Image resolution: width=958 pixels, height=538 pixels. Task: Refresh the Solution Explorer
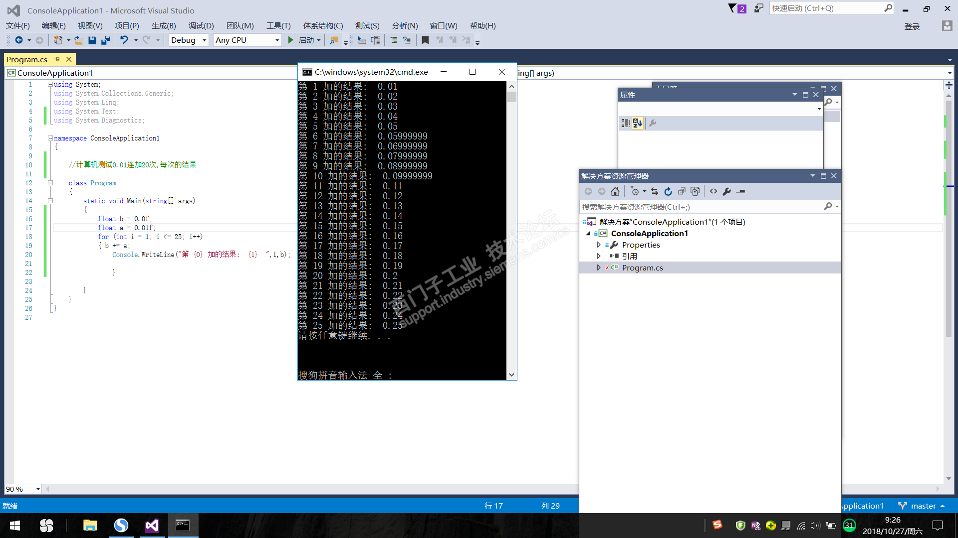pyautogui.click(x=668, y=191)
